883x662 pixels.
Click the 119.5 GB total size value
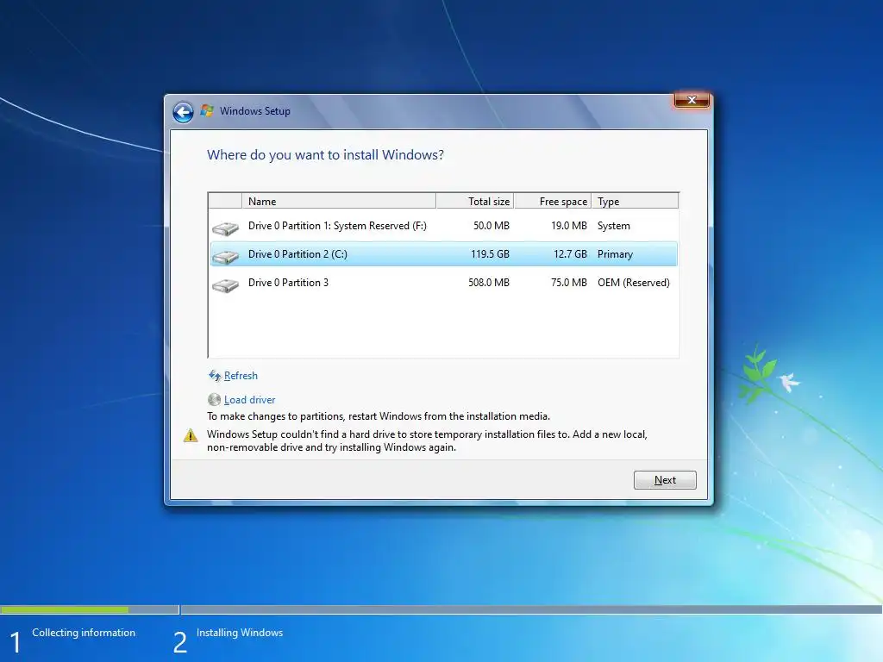pyautogui.click(x=490, y=254)
